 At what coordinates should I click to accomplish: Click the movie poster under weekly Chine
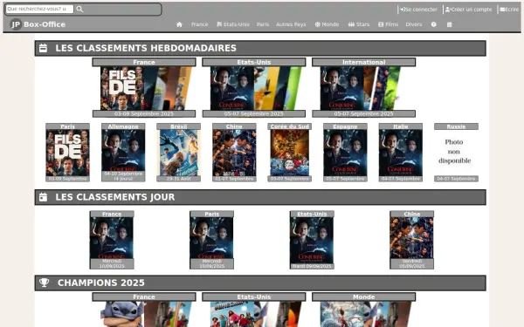234,153
